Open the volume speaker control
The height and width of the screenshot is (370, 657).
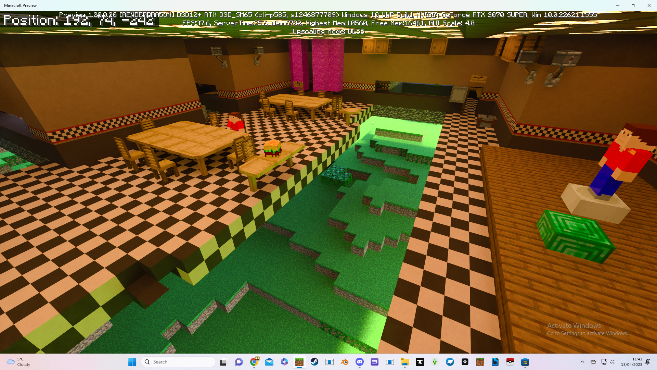coord(612,362)
